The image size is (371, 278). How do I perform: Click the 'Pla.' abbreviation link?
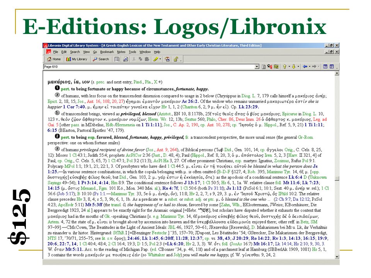(148, 82)
